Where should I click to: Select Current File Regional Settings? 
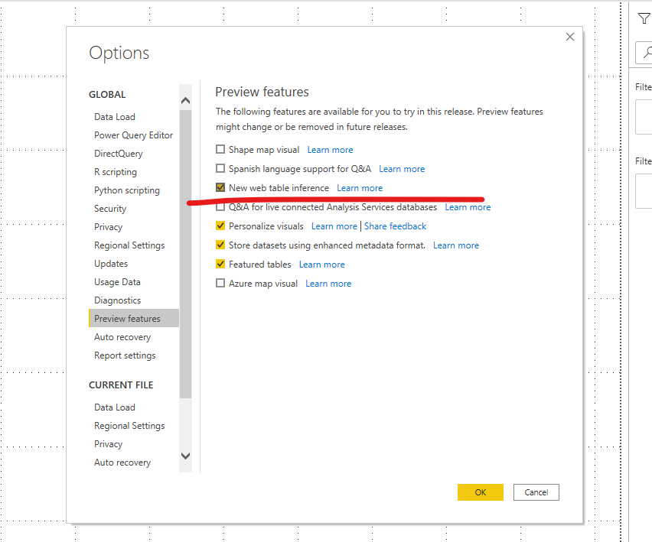[x=129, y=425]
